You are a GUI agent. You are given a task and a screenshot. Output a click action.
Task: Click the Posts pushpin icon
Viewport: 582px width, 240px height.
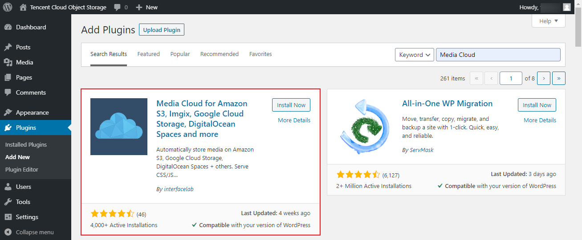coord(8,47)
